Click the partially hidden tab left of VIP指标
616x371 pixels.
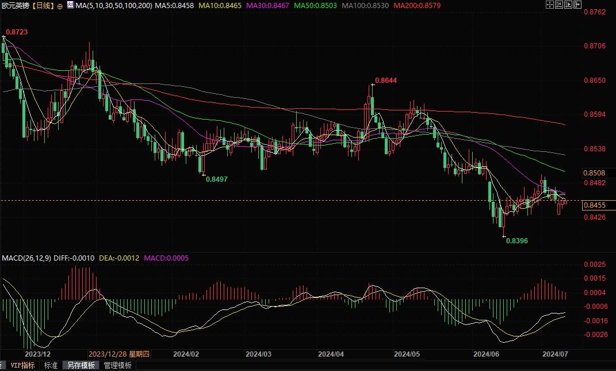click(2, 365)
